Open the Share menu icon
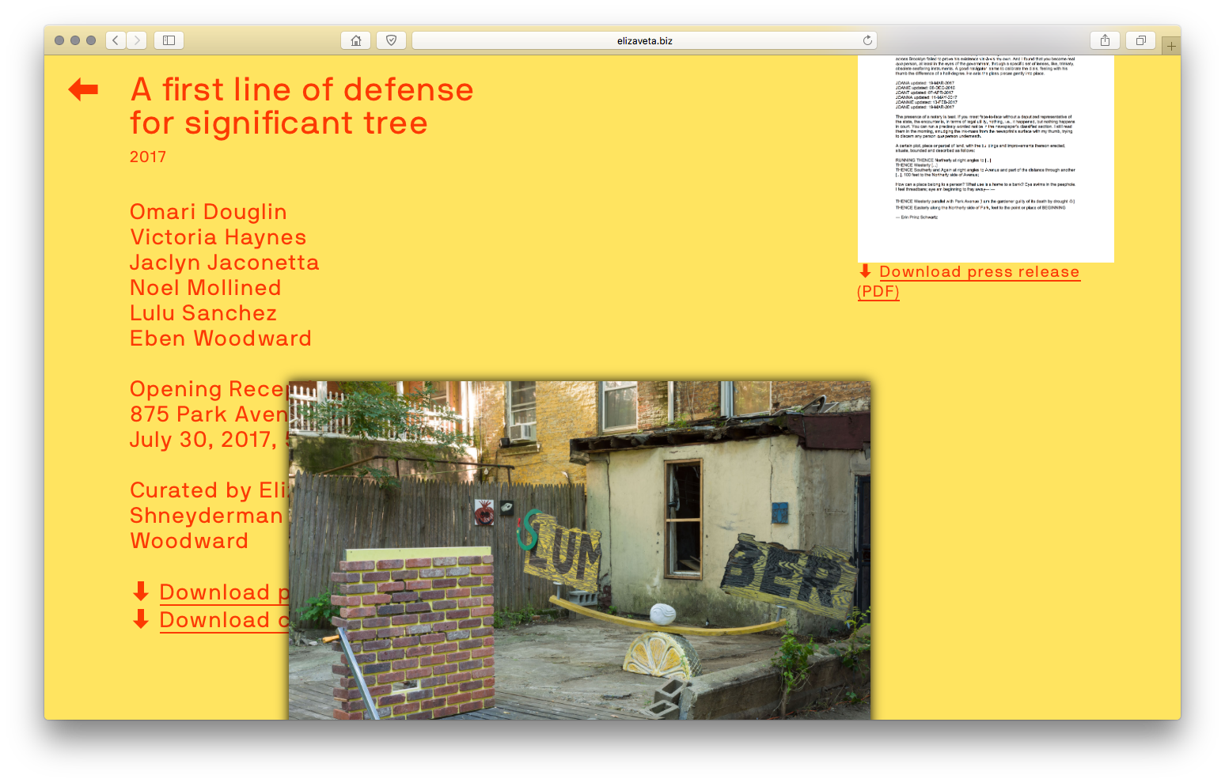This screenshot has height=783, width=1225. pos(1105,40)
